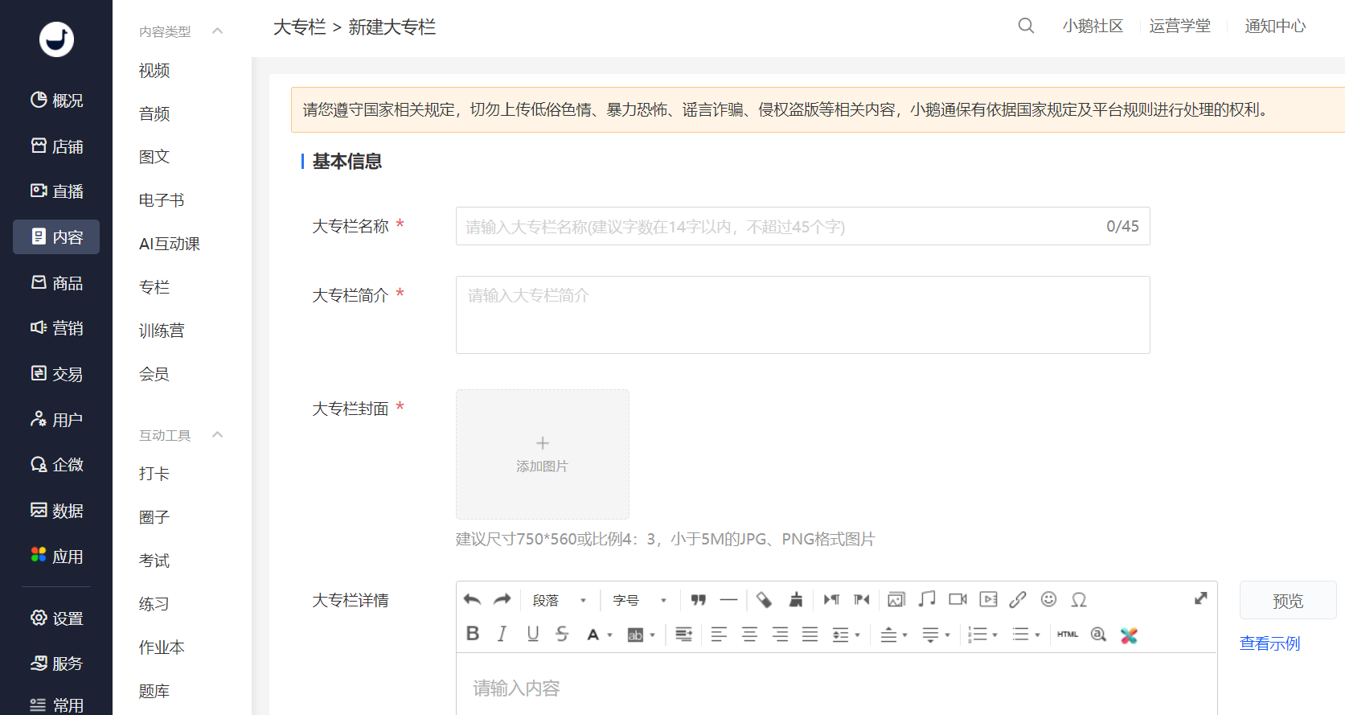Open the emoji smiley picker
The height and width of the screenshot is (715, 1345).
coord(1048,600)
